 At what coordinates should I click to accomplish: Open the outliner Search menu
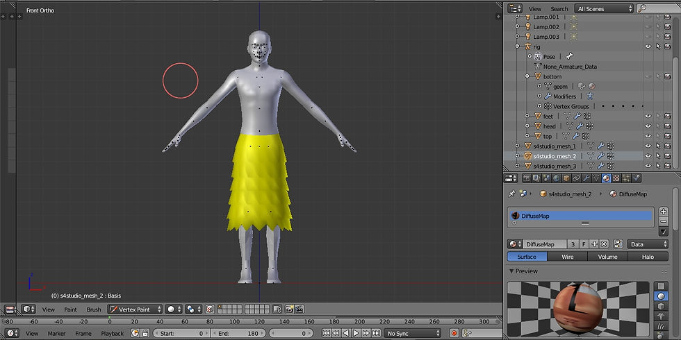tap(559, 8)
